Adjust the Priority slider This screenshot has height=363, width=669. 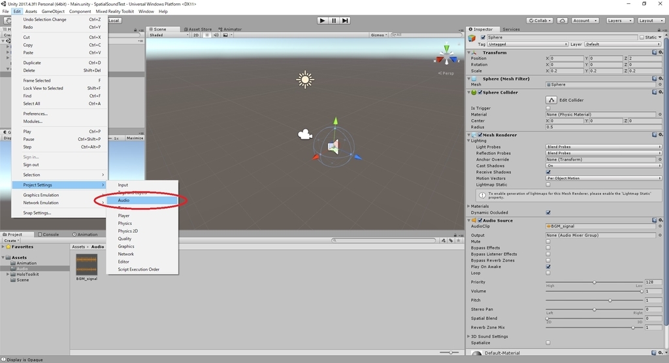[594, 283]
